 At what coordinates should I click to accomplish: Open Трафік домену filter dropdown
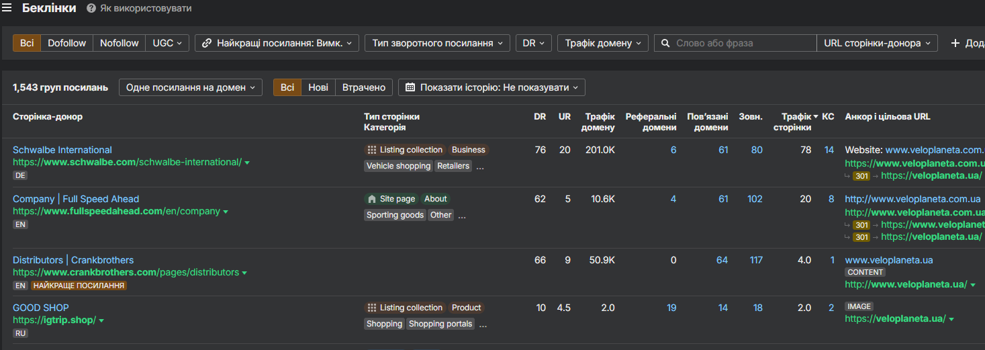(x=603, y=43)
